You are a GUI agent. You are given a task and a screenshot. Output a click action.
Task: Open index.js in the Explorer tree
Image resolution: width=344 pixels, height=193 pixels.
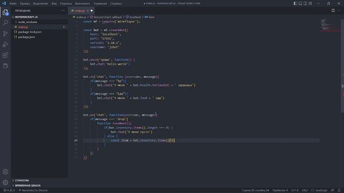39,27
